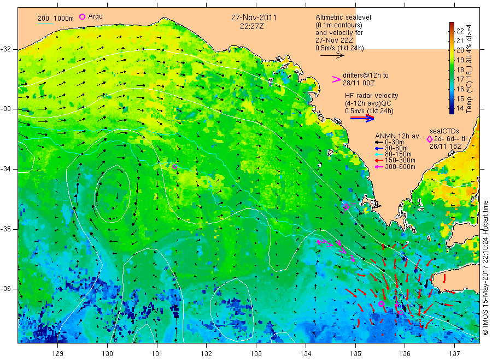Click the time text 22:27Z
This screenshot has height=361, width=492.
pos(251,26)
